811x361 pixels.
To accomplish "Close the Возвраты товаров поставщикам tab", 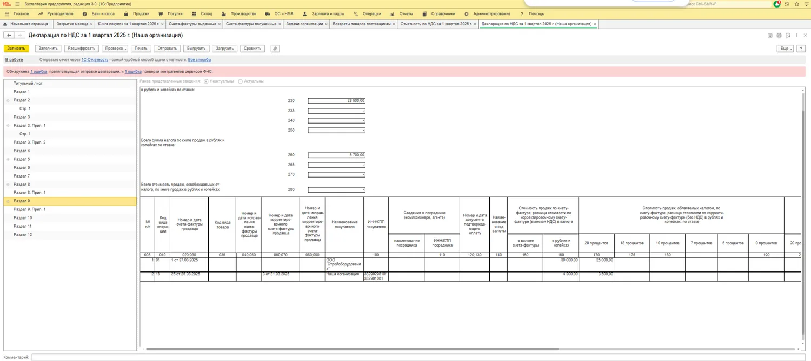I will [x=394, y=24].
